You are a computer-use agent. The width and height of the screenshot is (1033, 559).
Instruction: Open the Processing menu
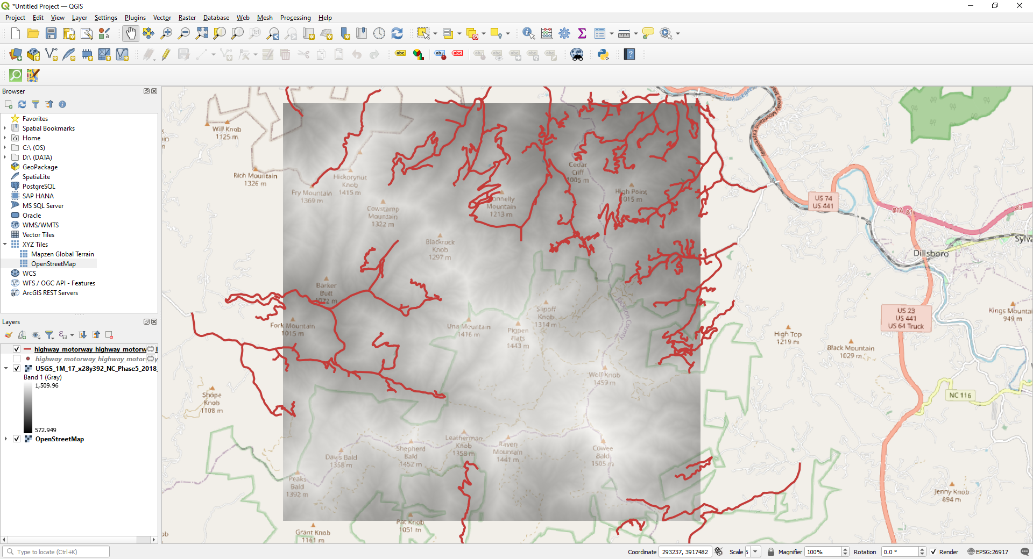295,18
